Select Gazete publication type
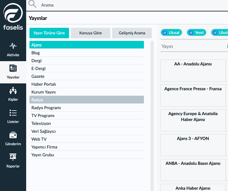The width and height of the screenshot is (228, 191). 87,76
